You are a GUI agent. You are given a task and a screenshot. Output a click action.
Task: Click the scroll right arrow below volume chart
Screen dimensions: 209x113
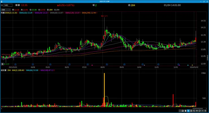(x=206, y=108)
